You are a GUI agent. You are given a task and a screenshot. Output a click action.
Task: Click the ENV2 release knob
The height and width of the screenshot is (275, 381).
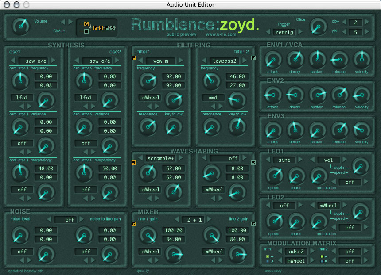click(x=339, y=95)
